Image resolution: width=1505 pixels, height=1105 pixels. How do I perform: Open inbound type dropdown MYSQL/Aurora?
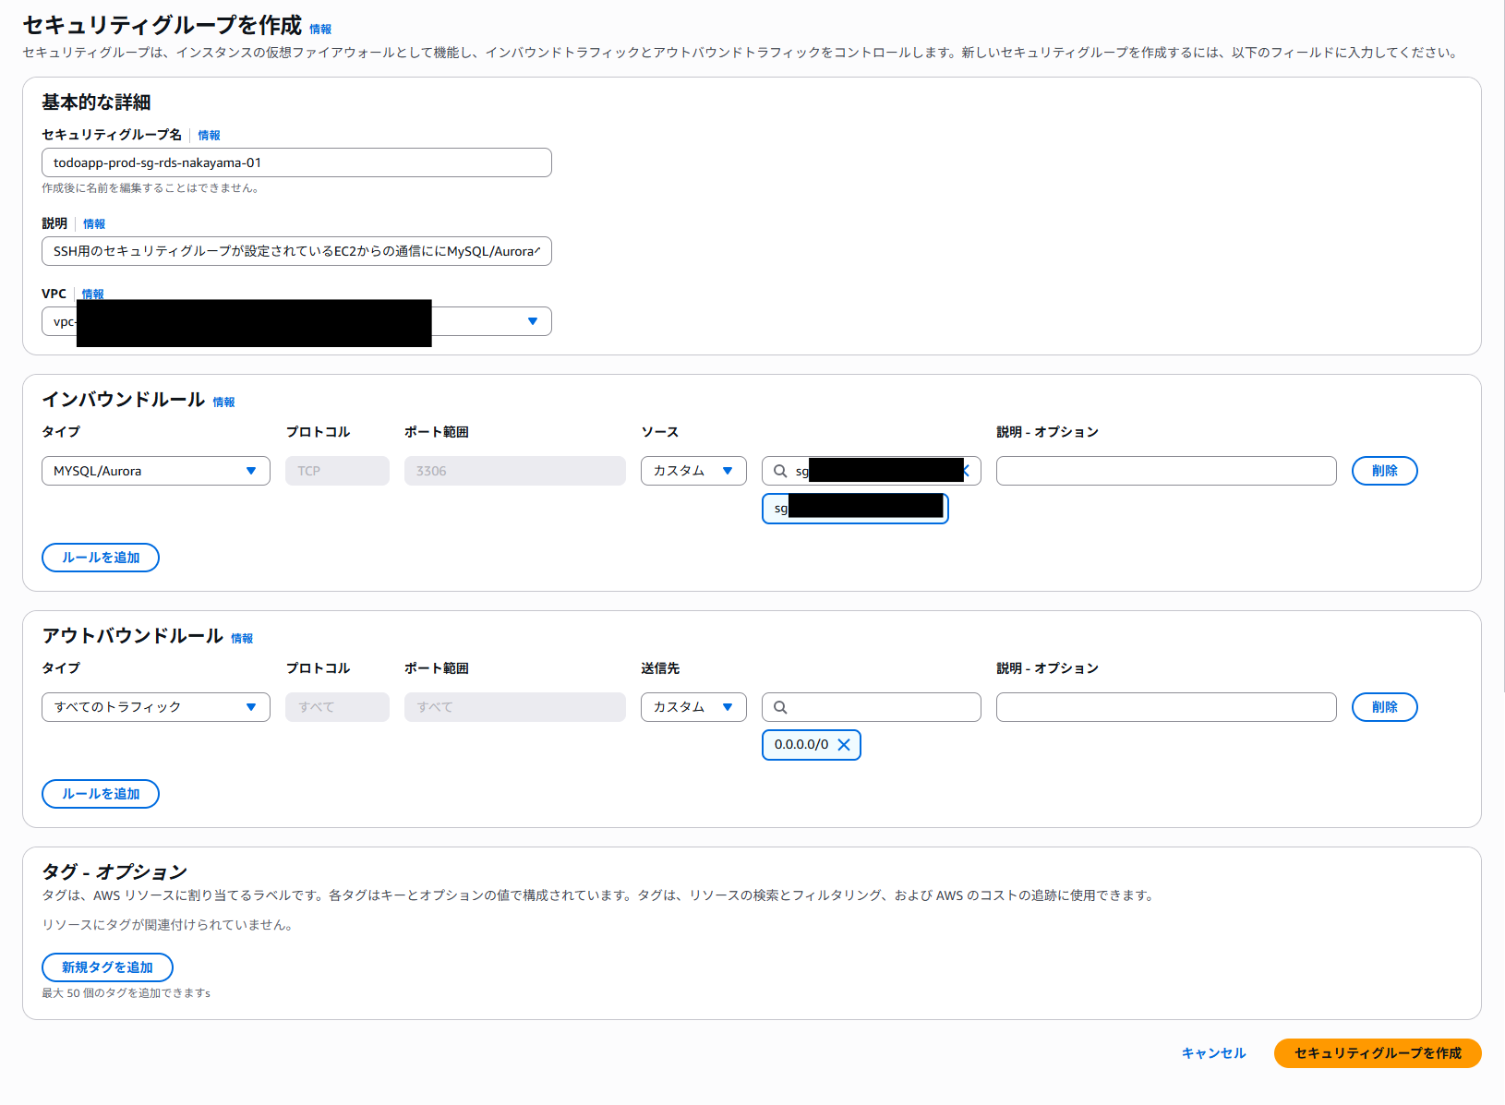156,471
